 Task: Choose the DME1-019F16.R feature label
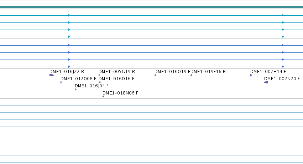tap(208, 72)
